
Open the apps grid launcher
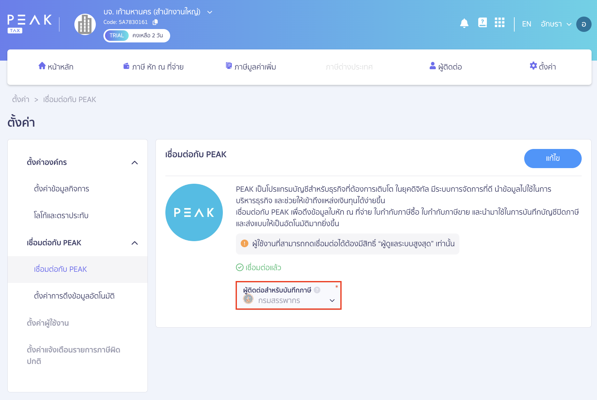tap(500, 23)
